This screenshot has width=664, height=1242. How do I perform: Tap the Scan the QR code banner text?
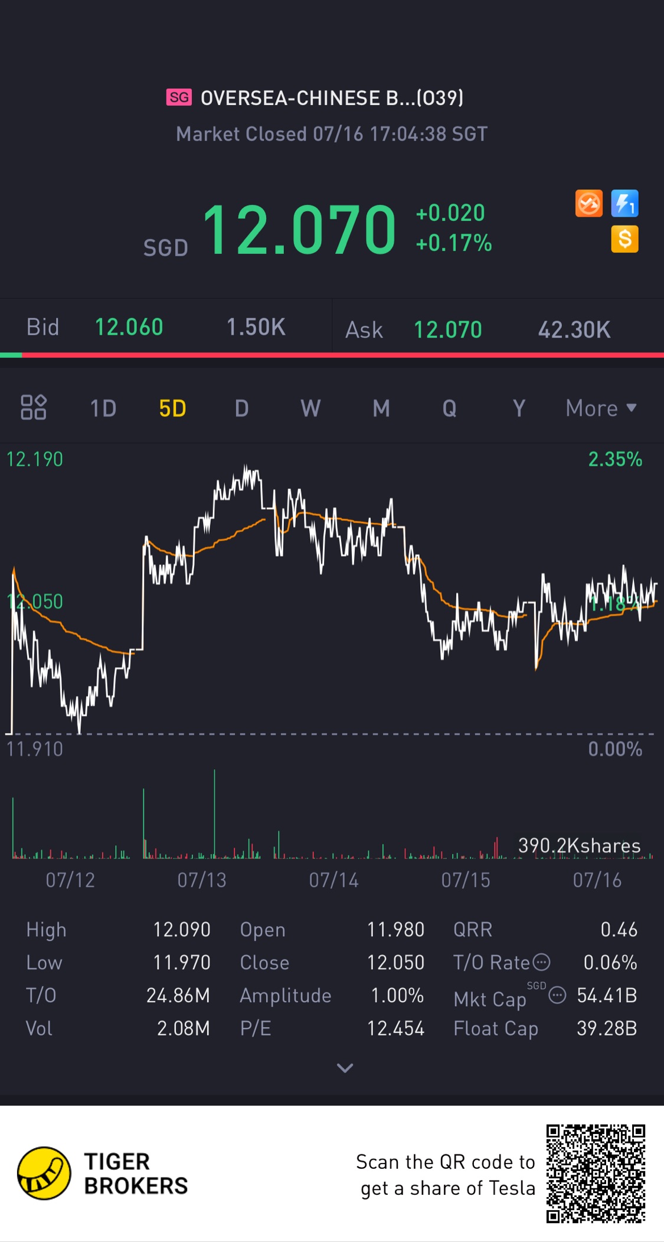coord(446,1175)
